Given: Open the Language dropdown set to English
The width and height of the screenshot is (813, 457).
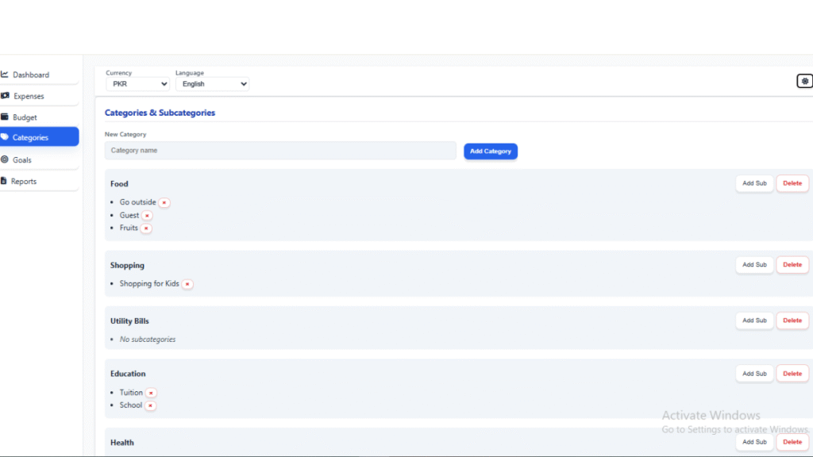Looking at the screenshot, I should 213,83.
